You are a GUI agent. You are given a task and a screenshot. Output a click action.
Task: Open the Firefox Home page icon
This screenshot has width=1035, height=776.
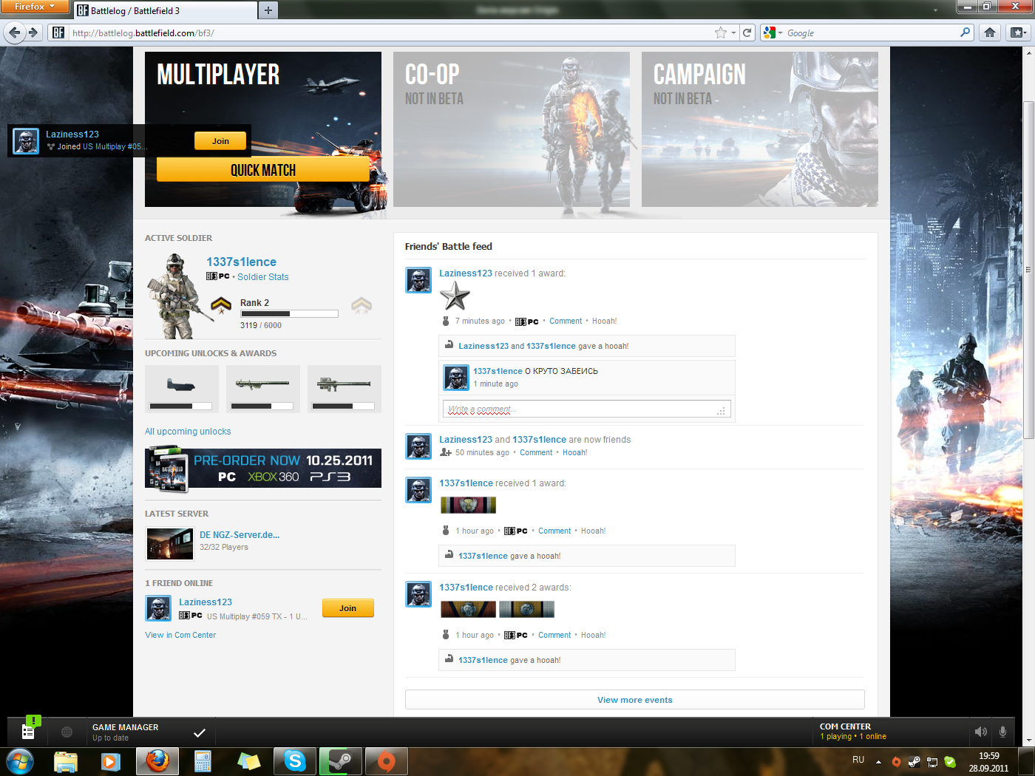click(990, 33)
